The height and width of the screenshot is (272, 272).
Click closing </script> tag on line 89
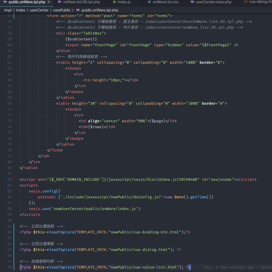pos(30,214)
